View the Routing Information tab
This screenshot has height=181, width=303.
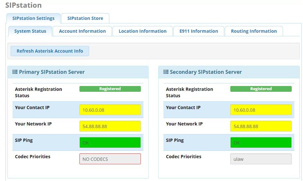[x=254, y=31]
